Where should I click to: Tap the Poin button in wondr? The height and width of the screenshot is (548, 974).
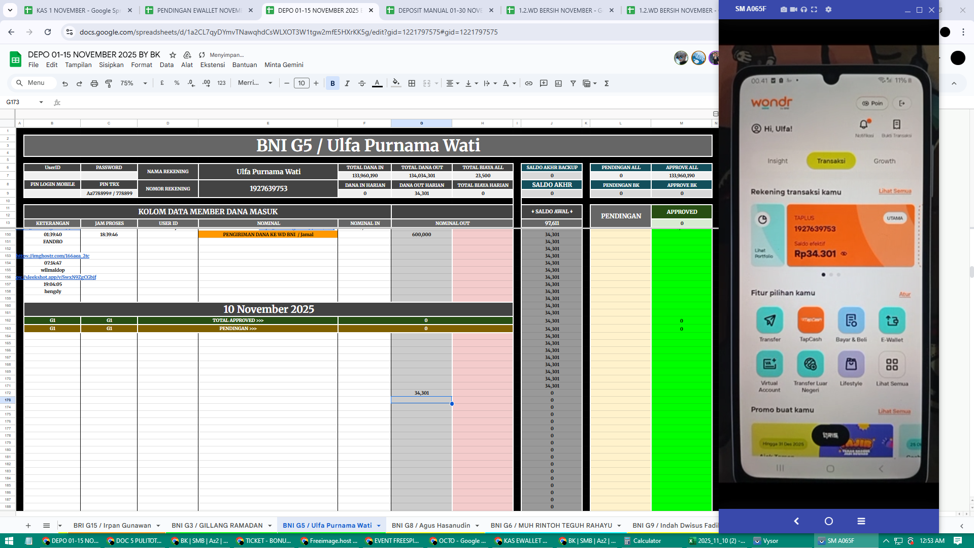tap(873, 103)
